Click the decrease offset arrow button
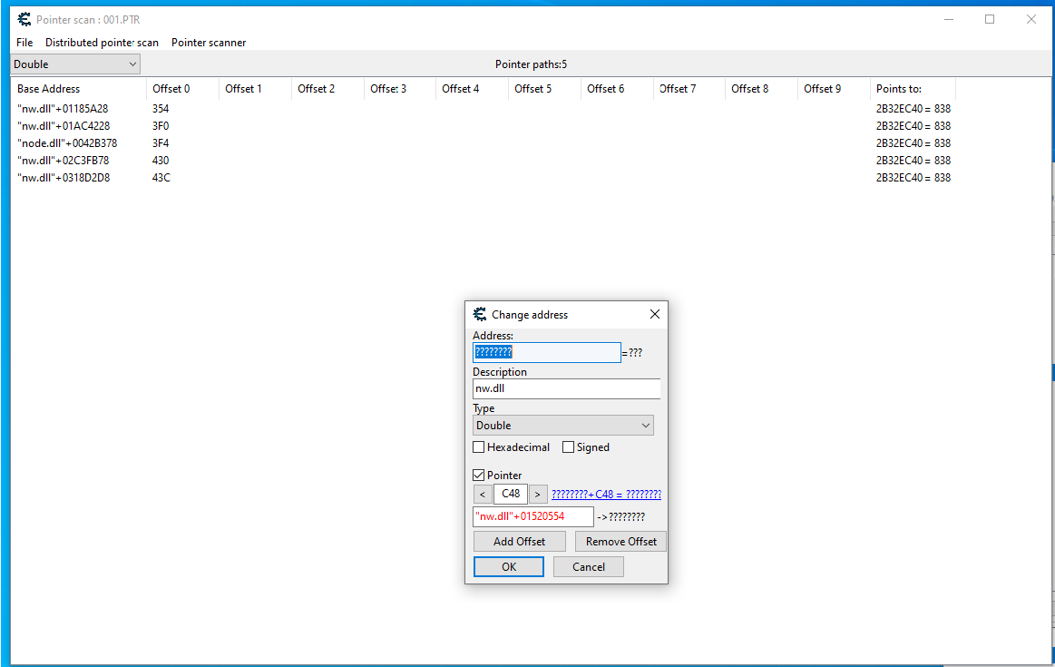1055x667 pixels. click(483, 495)
